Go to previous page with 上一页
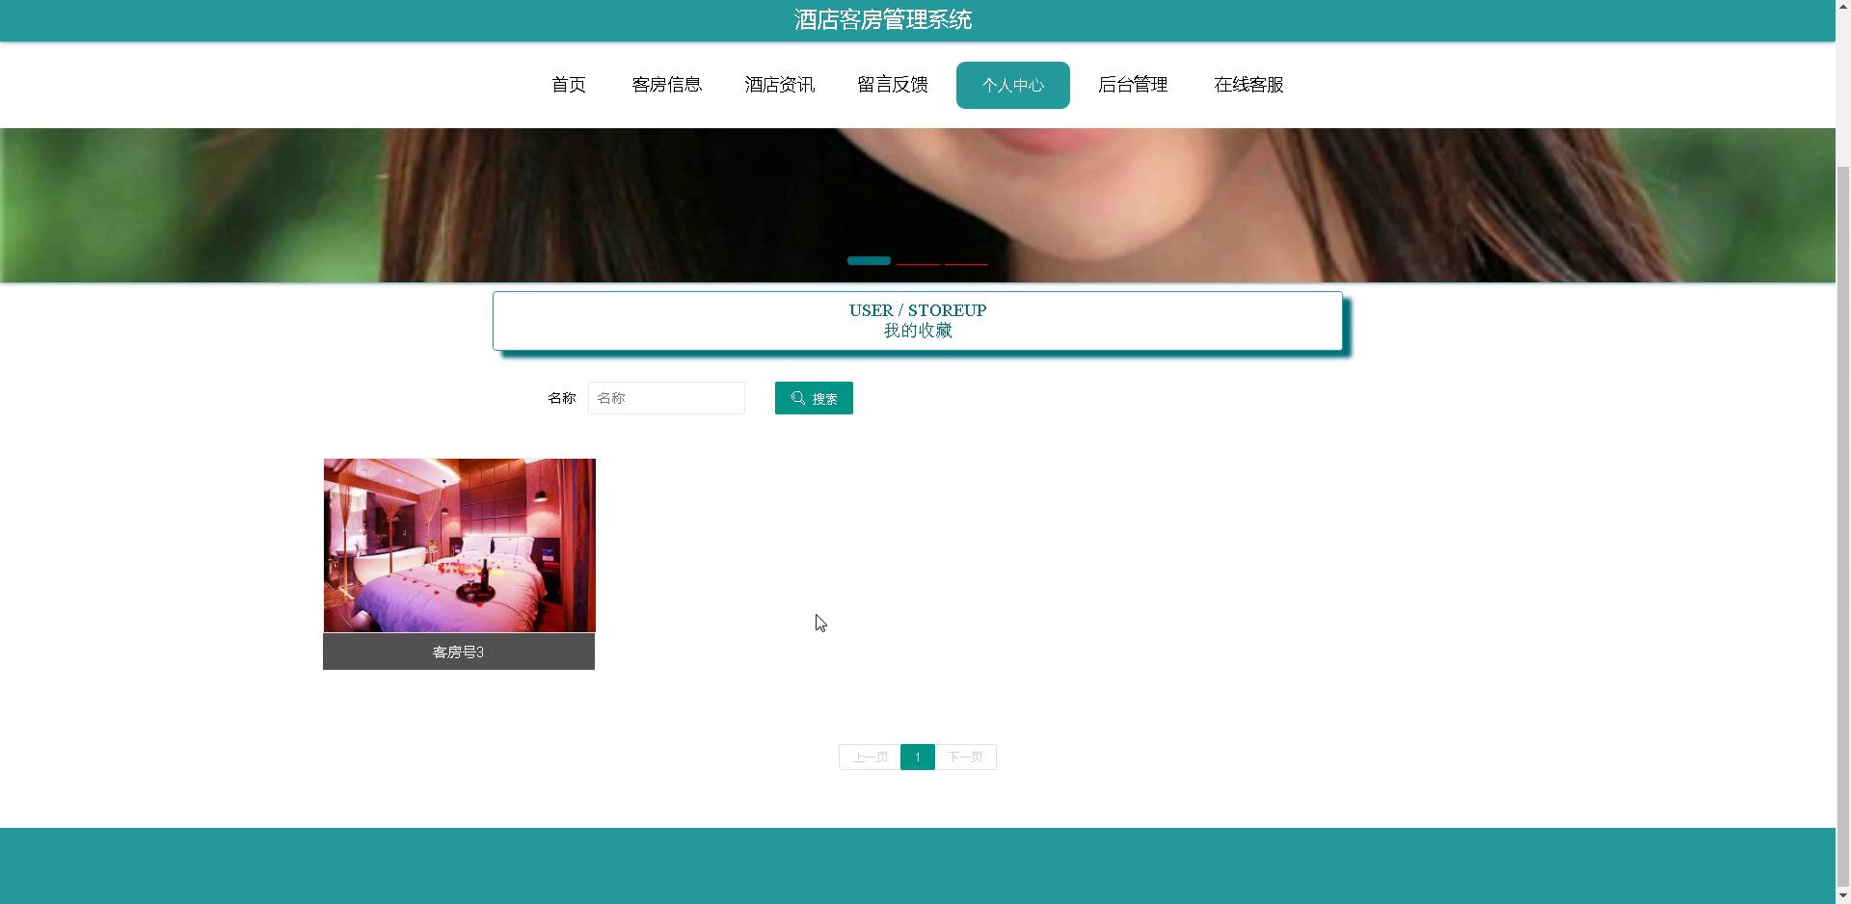The height and width of the screenshot is (904, 1851). pos(870,758)
